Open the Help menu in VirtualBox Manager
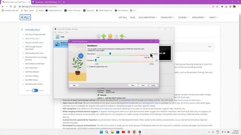Screen dimensions: 241x135 67,32
